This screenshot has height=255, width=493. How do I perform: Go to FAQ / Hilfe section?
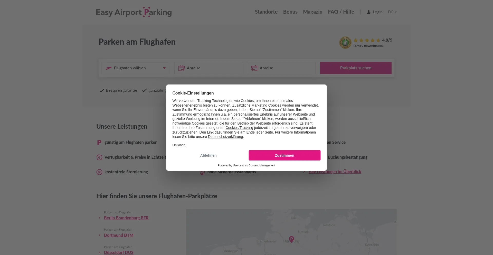tap(341, 12)
